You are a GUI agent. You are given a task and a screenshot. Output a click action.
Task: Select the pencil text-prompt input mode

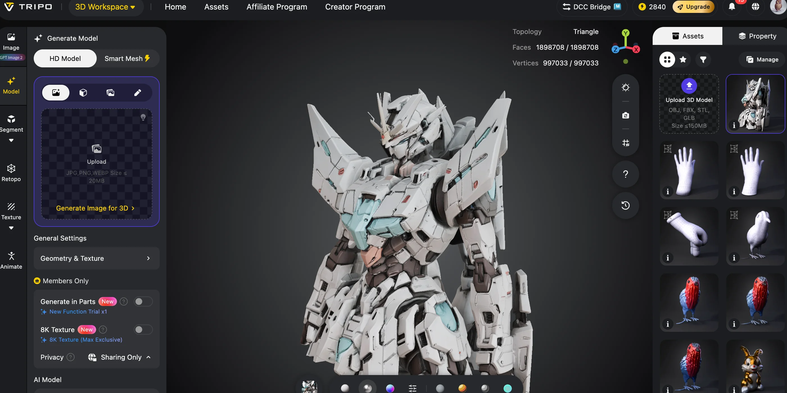[137, 92]
